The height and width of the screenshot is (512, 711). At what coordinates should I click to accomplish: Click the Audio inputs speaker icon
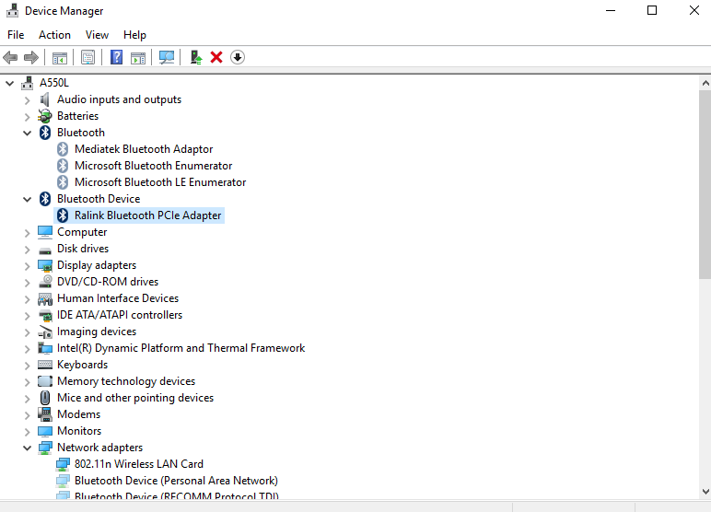point(44,99)
